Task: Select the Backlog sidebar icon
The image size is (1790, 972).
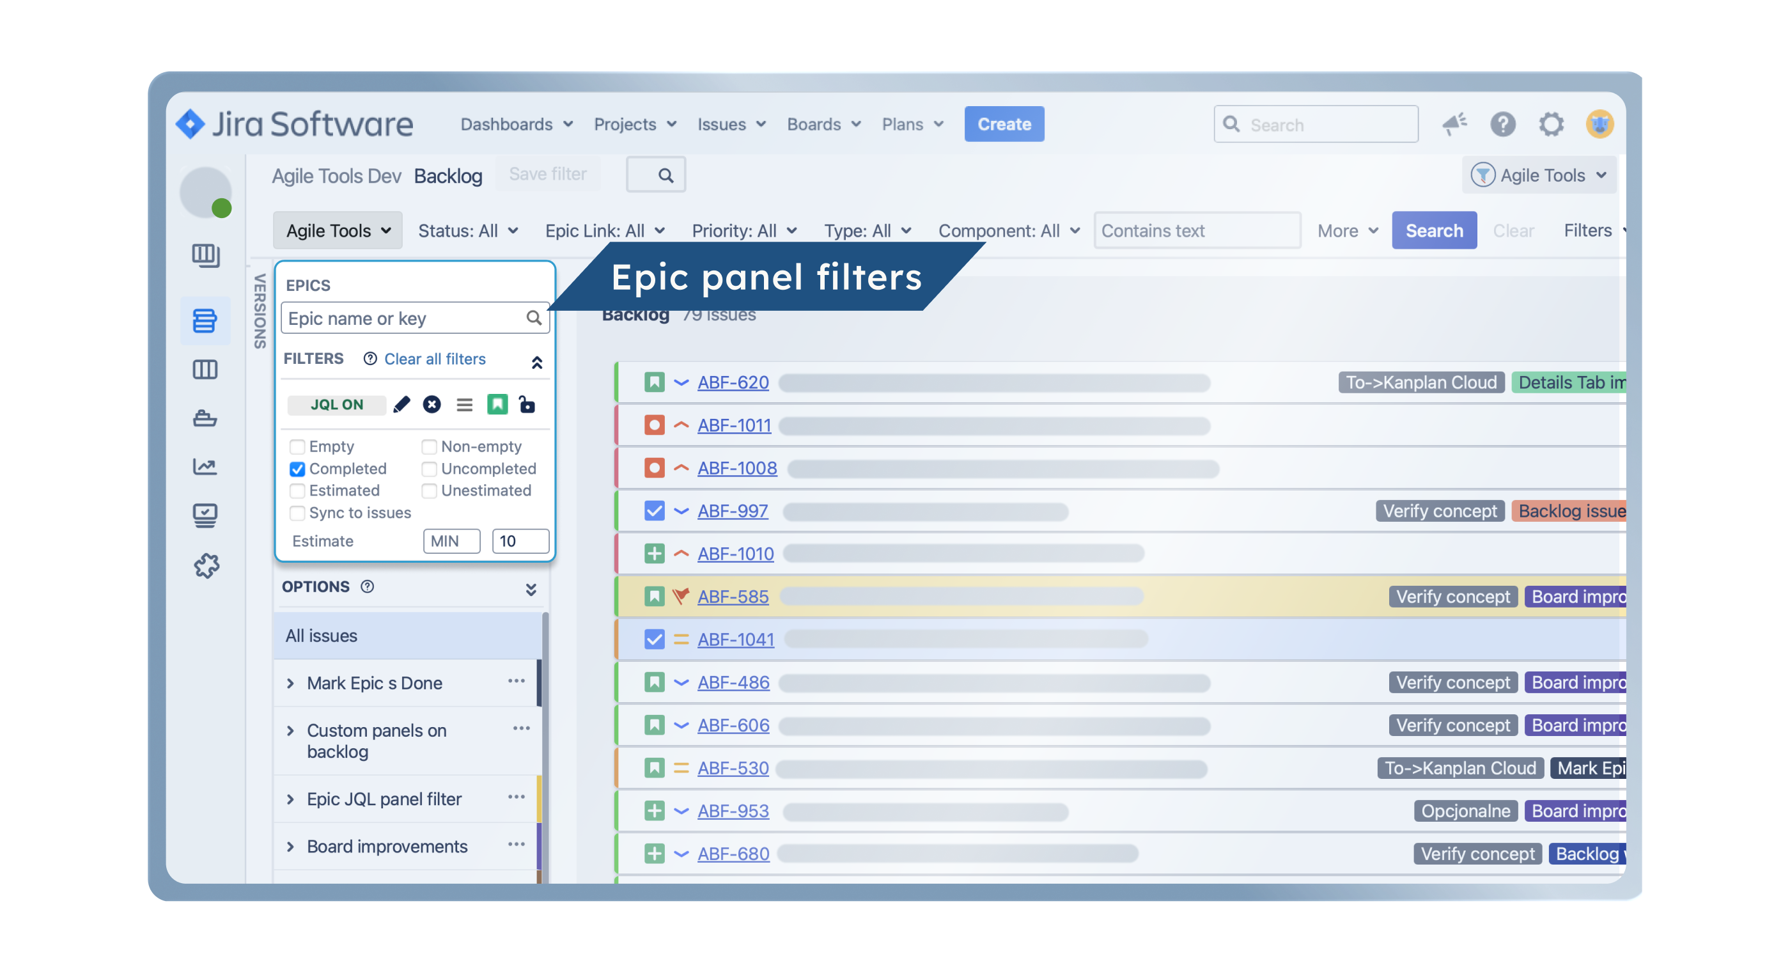Action: 205,321
